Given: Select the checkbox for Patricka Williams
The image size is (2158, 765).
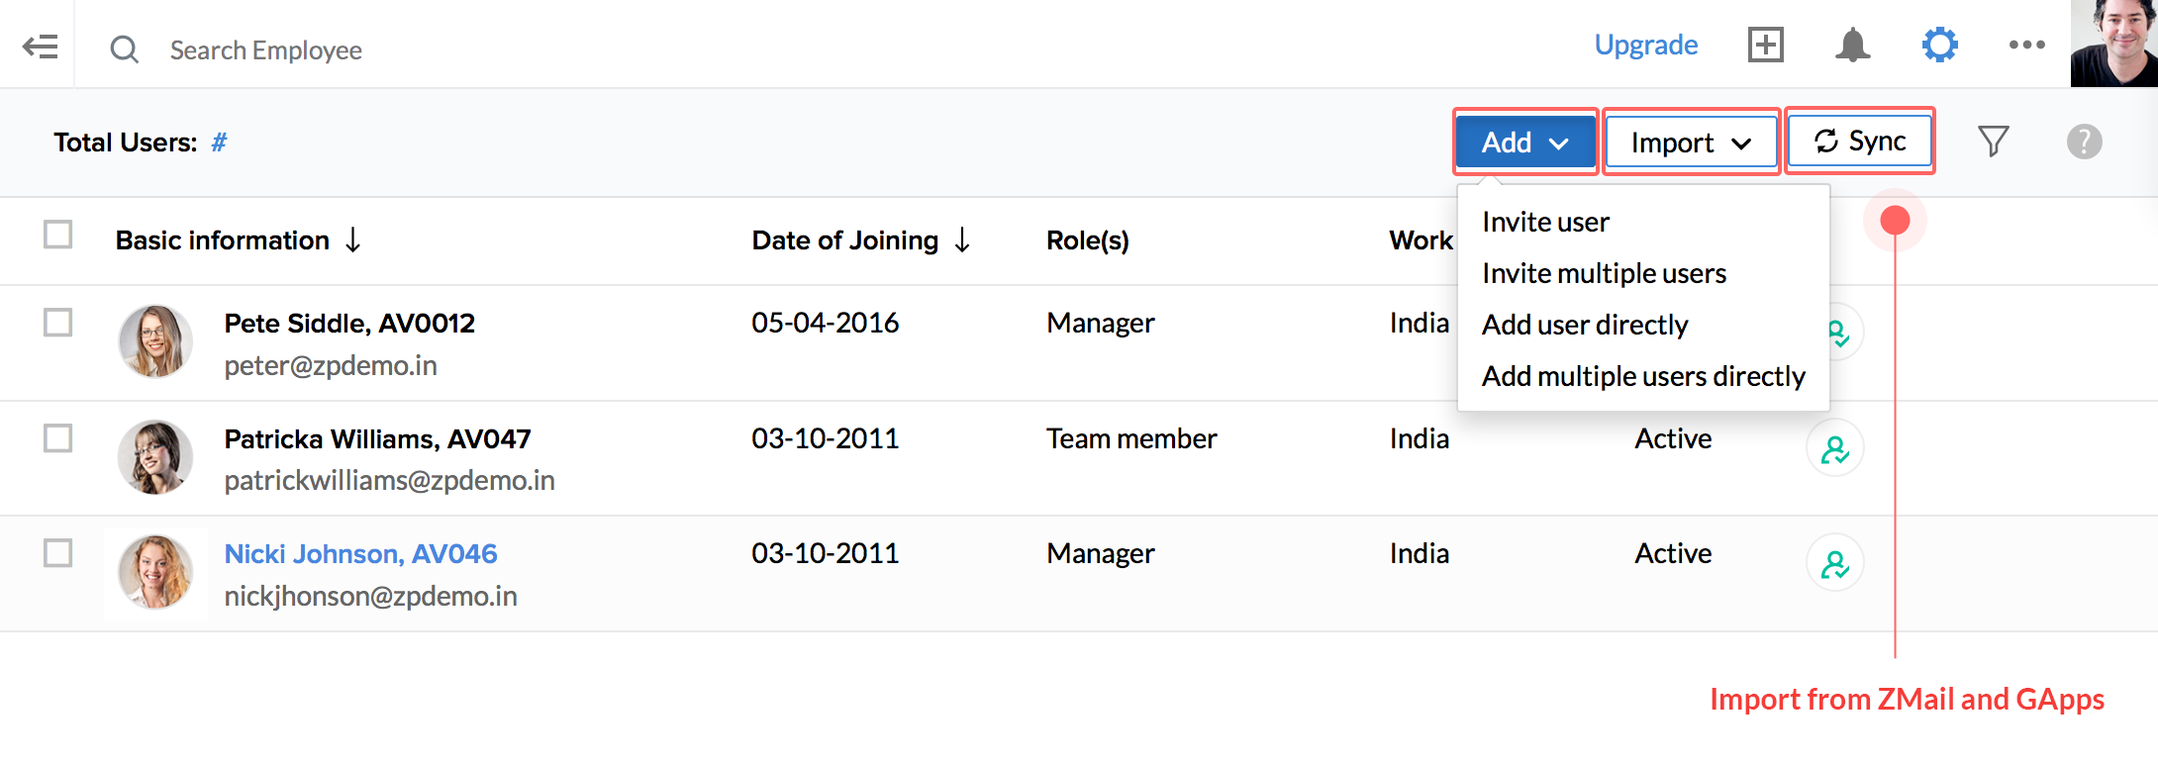Looking at the screenshot, I should [58, 437].
